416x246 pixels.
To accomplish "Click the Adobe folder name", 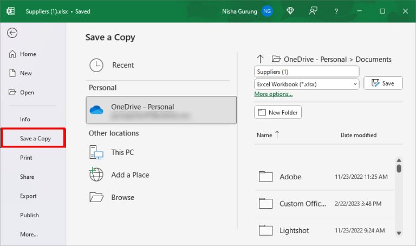I will point(290,177).
